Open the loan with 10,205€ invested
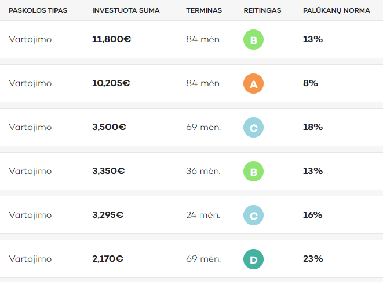 coord(111,83)
